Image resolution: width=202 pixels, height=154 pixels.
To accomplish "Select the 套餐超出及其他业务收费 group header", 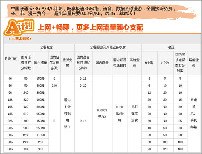I will pyautogui.click(x=108, y=47).
